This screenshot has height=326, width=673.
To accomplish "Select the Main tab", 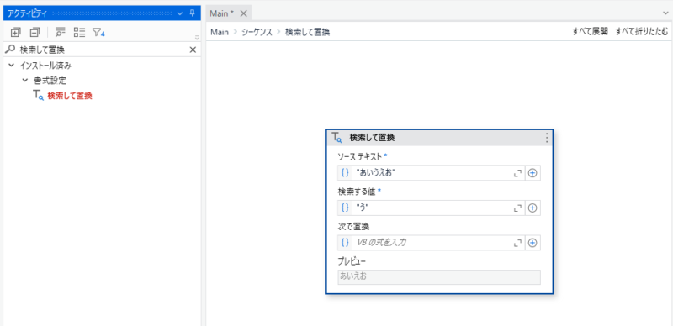I will coord(221,13).
